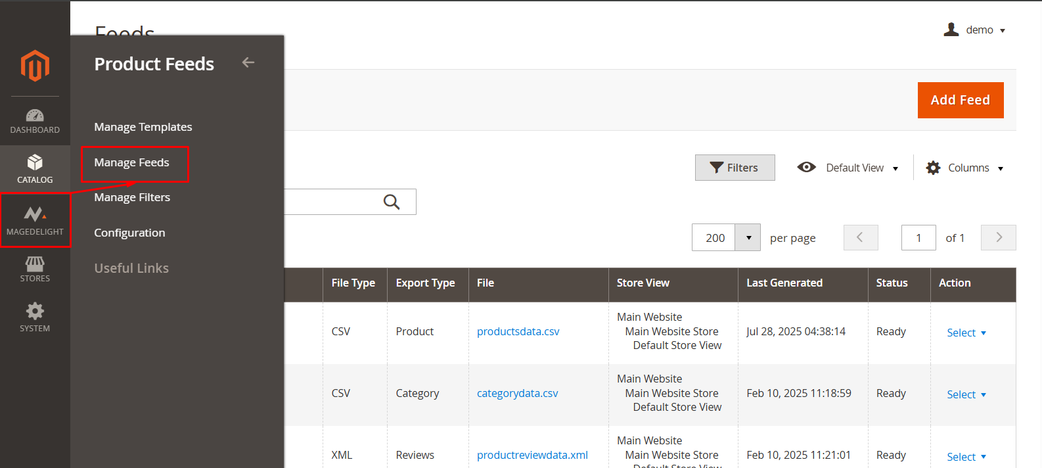The image size is (1042, 468).
Task: Open the System gear sidebar icon
Action: 35,317
